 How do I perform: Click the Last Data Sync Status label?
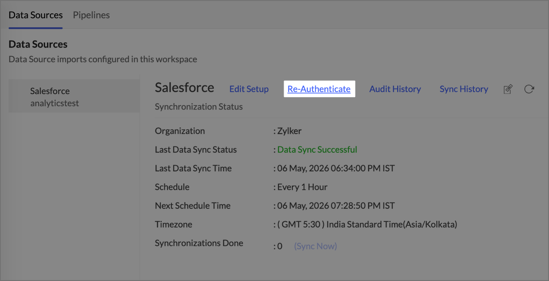coord(196,150)
